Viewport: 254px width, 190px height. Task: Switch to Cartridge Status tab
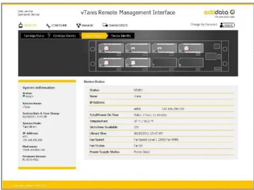click(x=34, y=36)
